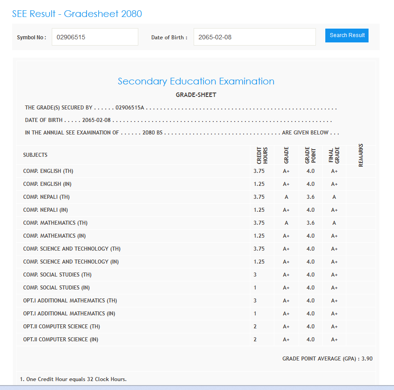The width and height of the screenshot is (394, 390).
Task: Select the Secondary Education Examination title
Action: point(196,81)
